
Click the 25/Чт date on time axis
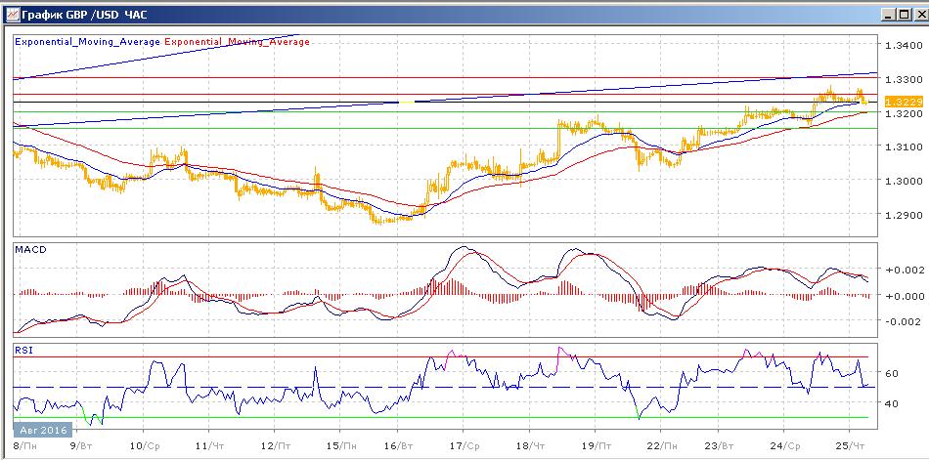[x=856, y=446]
